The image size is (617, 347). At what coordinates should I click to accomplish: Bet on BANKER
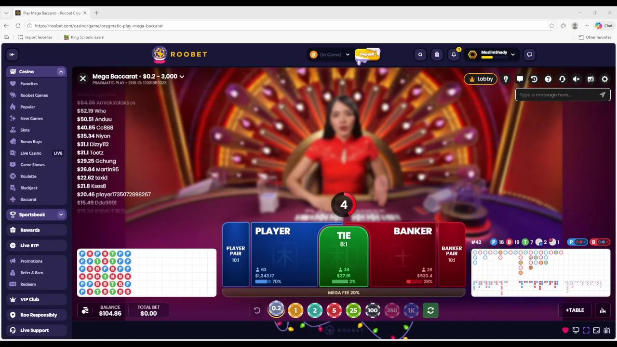(x=404, y=254)
